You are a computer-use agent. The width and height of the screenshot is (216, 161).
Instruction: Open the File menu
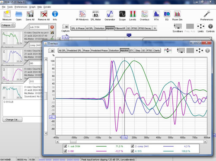(x=3, y=7)
